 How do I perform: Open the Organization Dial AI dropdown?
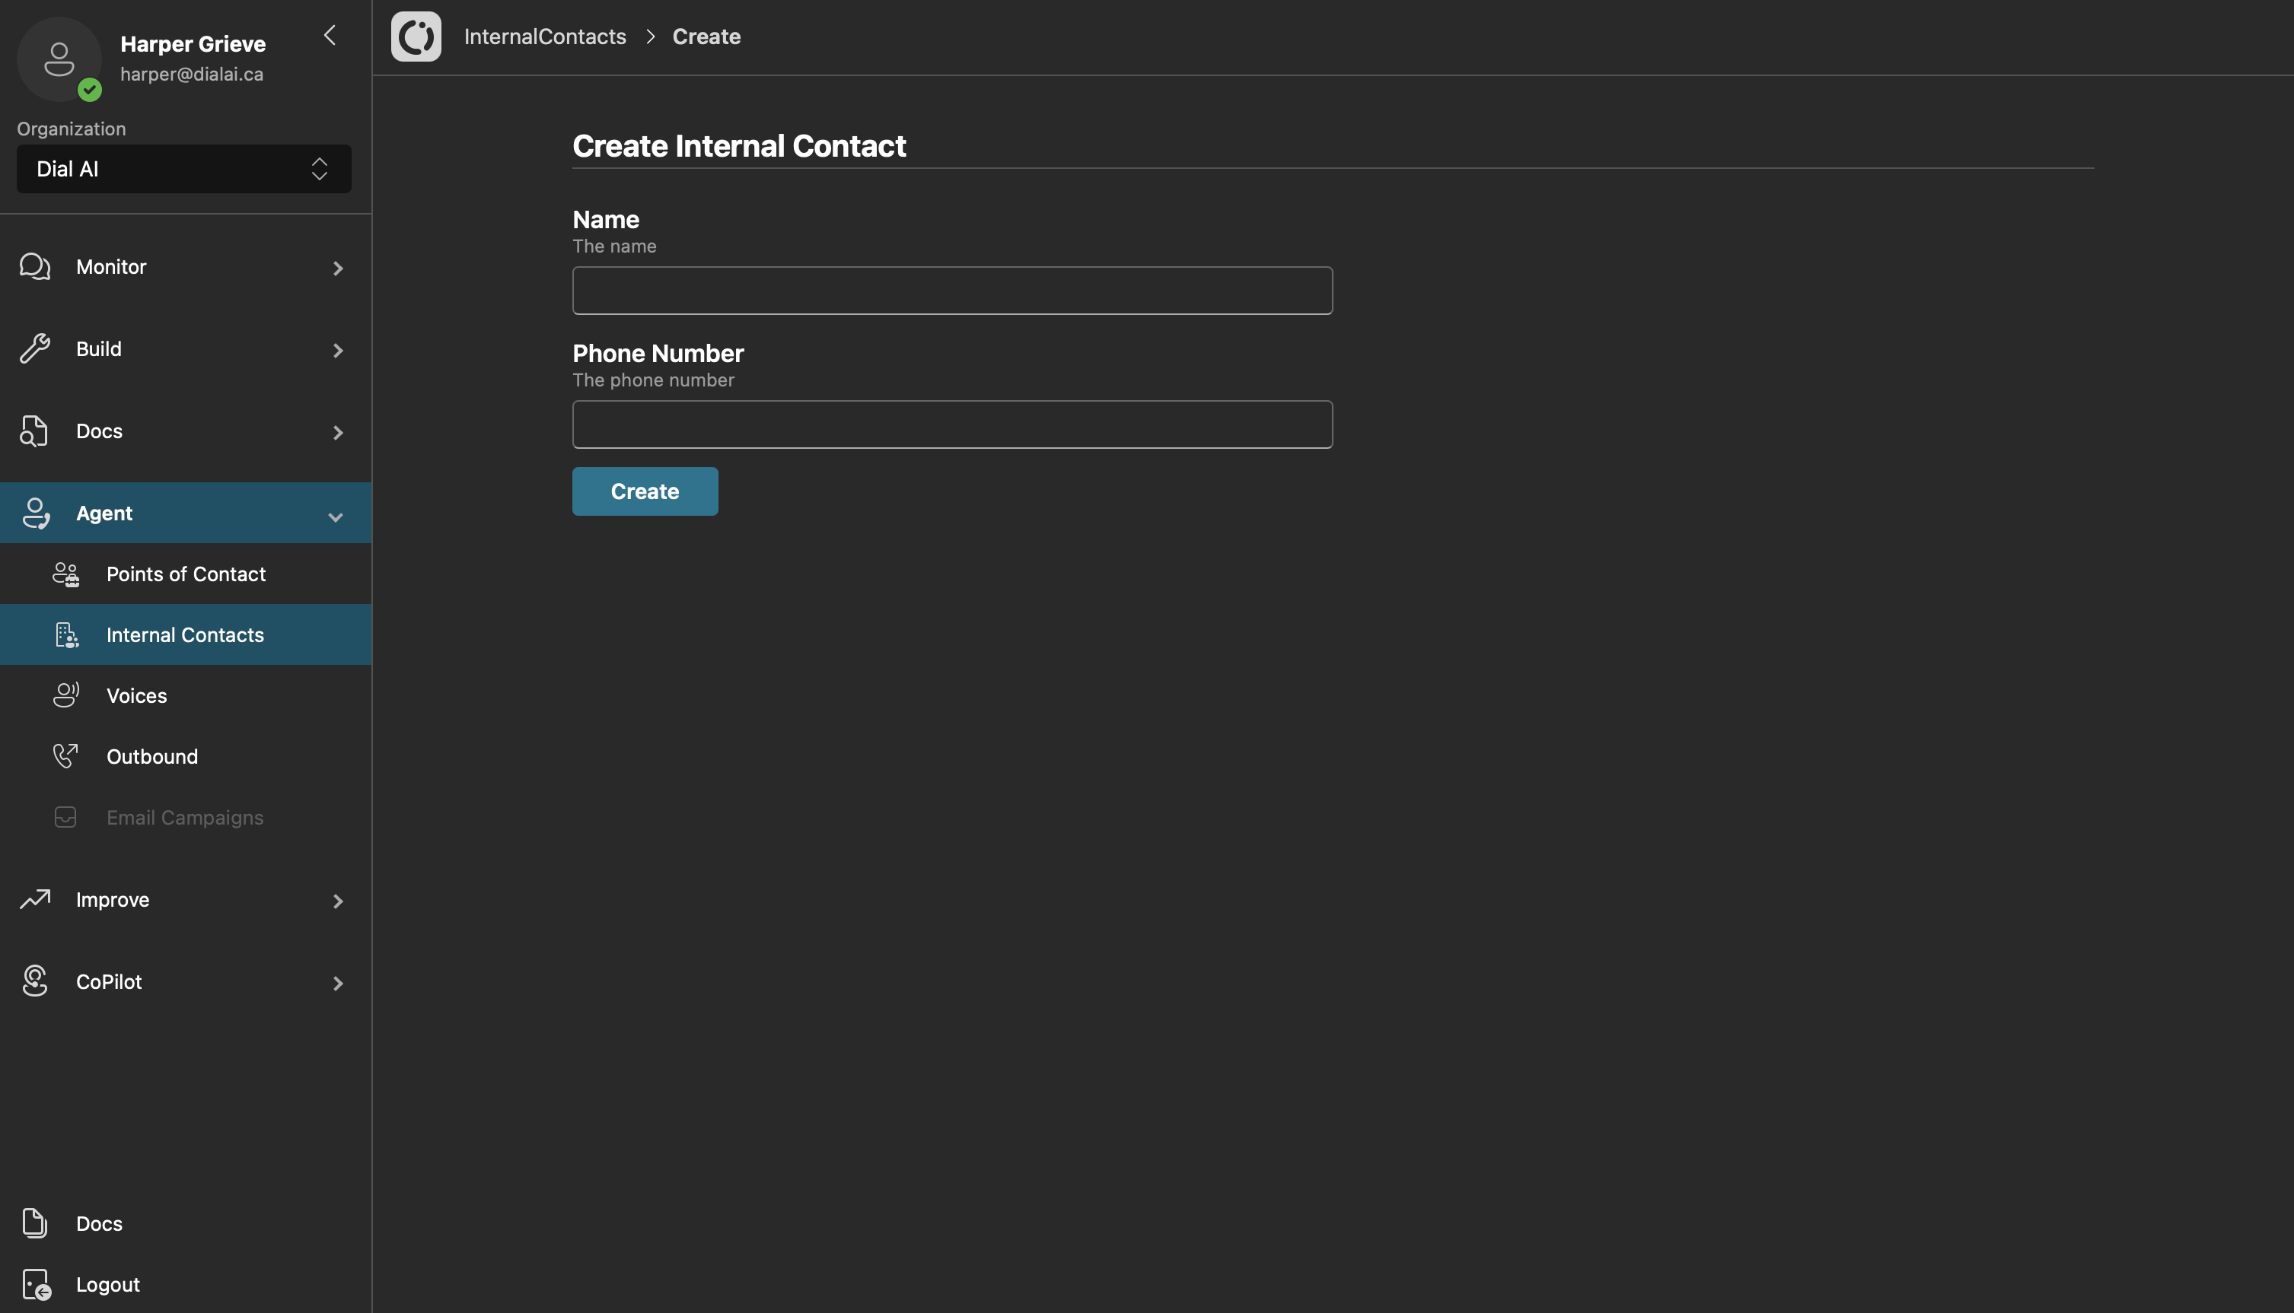pos(184,169)
